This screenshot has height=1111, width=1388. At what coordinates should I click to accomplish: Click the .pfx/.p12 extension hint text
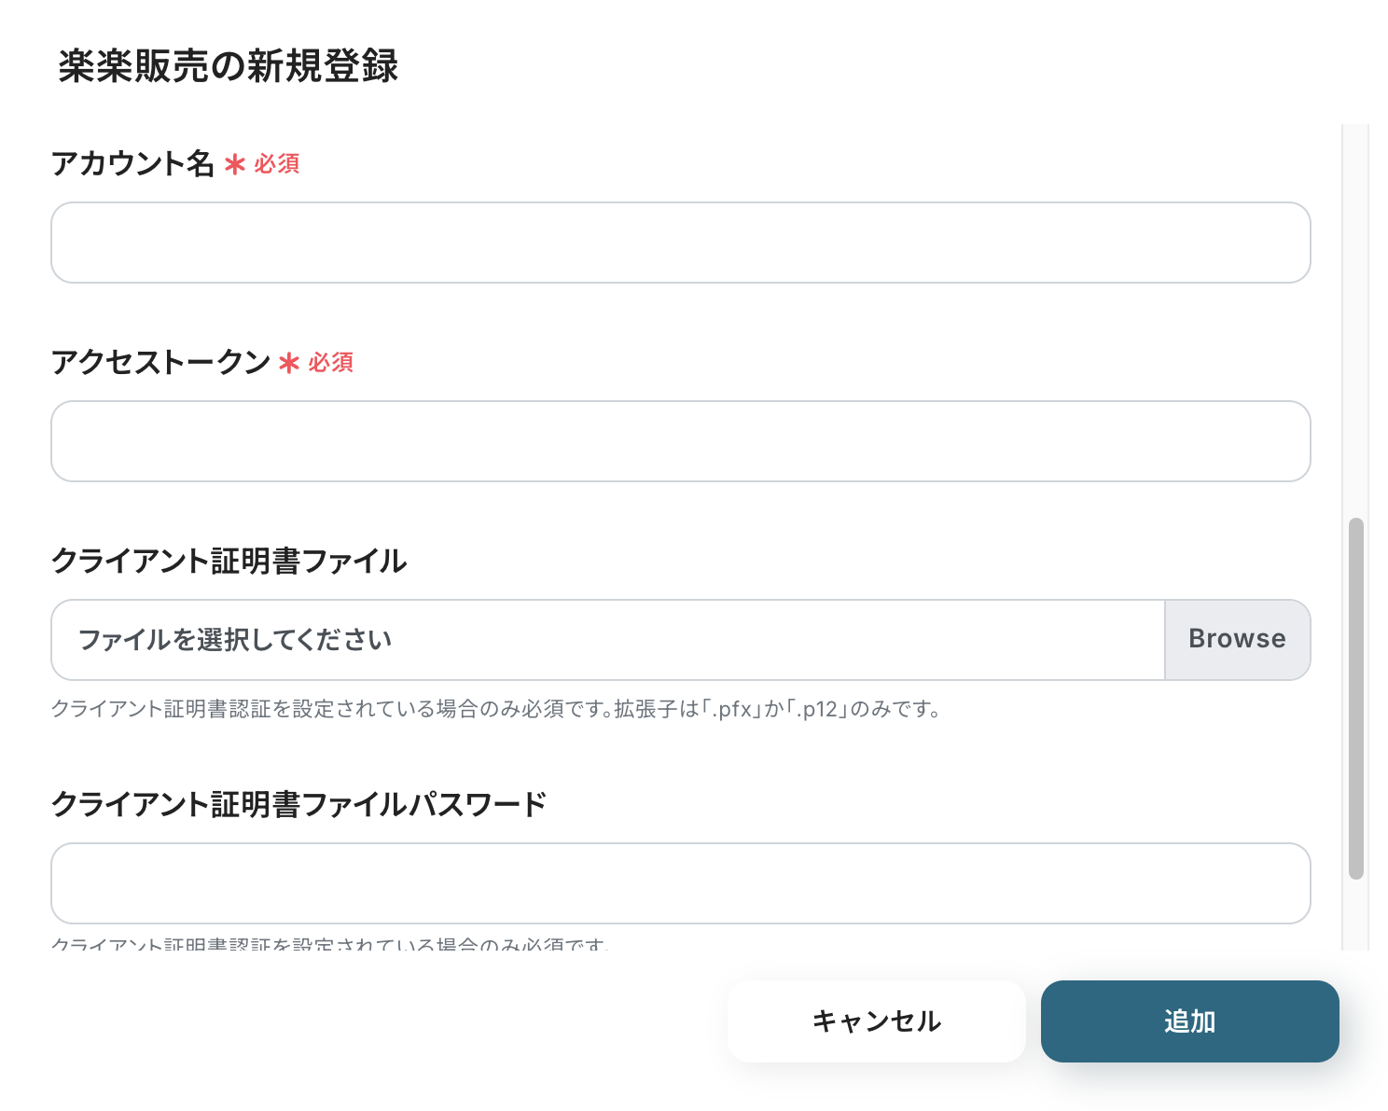pos(494,710)
